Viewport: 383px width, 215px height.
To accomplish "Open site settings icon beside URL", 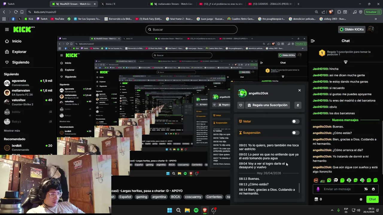I will 30,12.
